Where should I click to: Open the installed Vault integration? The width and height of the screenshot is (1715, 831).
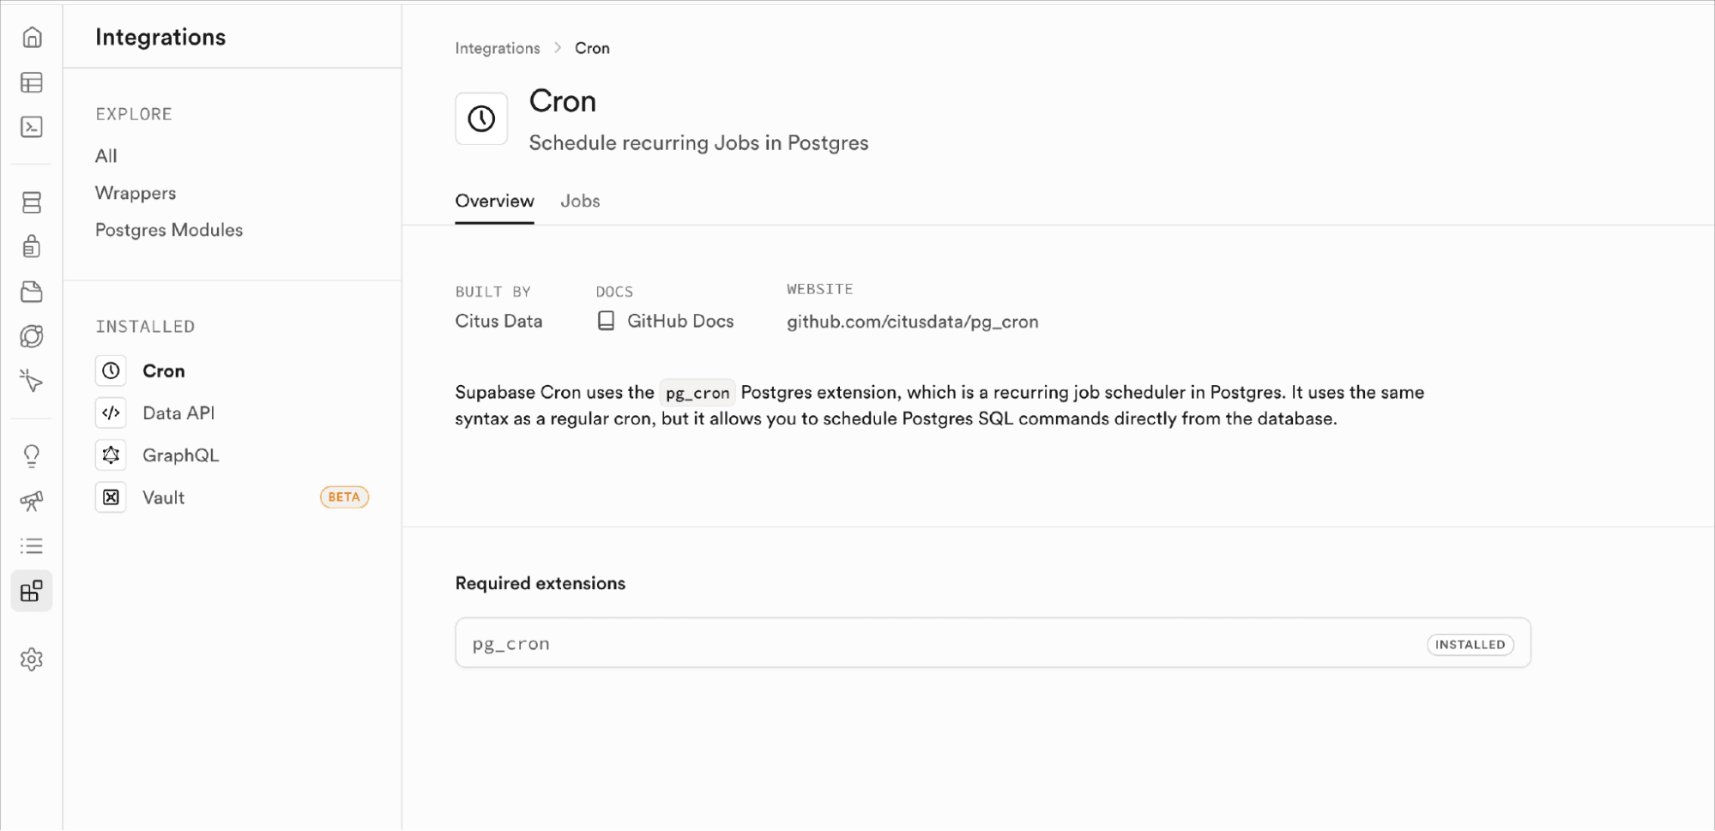pos(162,497)
